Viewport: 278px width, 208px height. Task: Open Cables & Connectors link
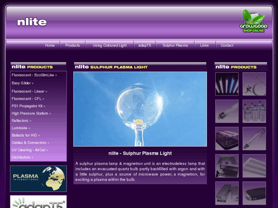30,143
